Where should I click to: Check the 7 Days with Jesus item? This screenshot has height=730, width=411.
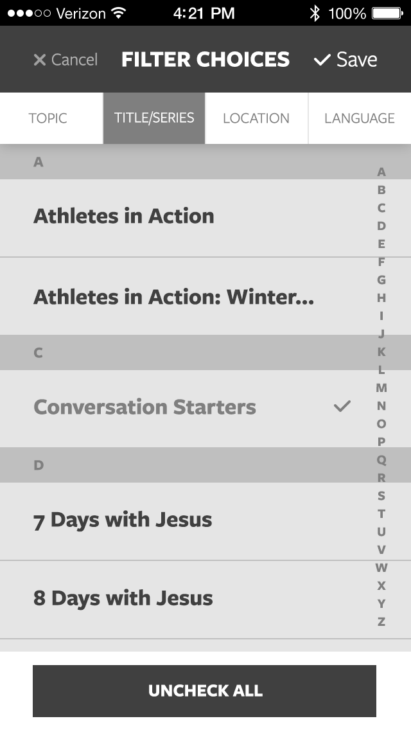click(x=123, y=520)
